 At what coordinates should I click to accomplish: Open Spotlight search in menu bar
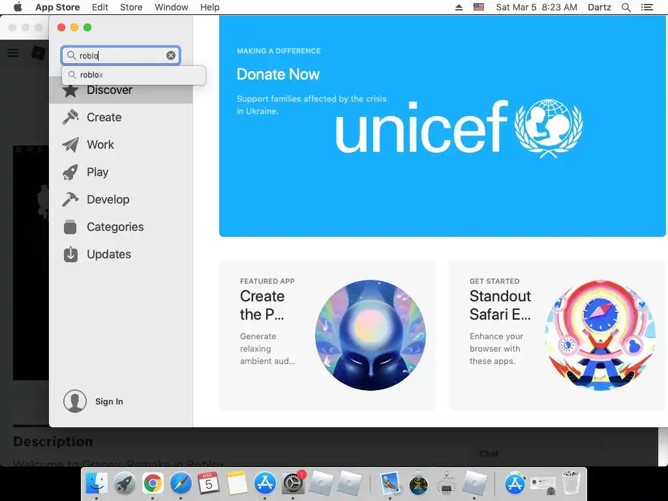(x=626, y=7)
